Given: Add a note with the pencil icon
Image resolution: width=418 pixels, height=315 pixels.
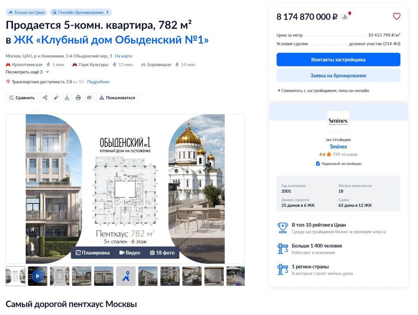Looking at the screenshot, I should [x=56, y=98].
